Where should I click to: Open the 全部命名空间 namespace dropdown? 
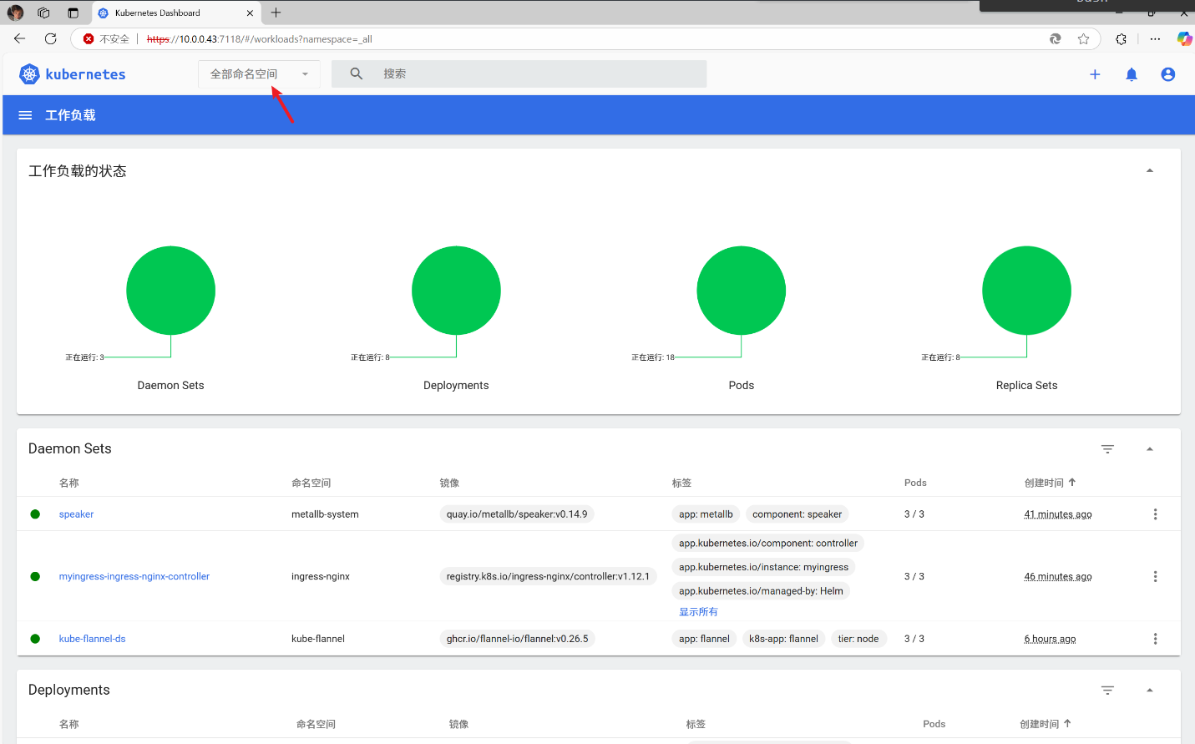(x=259, y=74)
